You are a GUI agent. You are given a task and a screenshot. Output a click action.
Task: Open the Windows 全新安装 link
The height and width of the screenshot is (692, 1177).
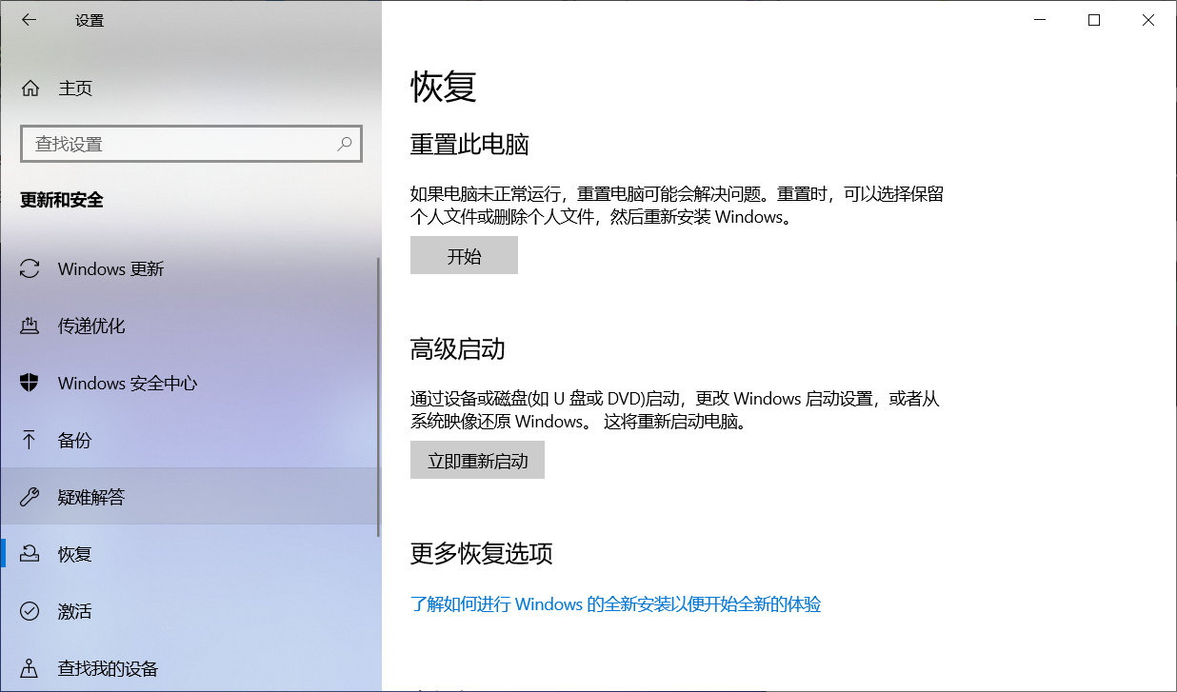coord(617,604)
